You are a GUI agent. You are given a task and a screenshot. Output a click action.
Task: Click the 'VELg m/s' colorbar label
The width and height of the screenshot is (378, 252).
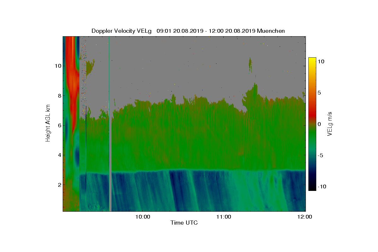coord(329,123)
